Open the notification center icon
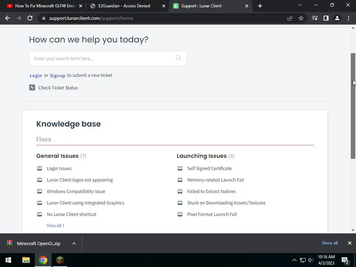 coord(345,260)
